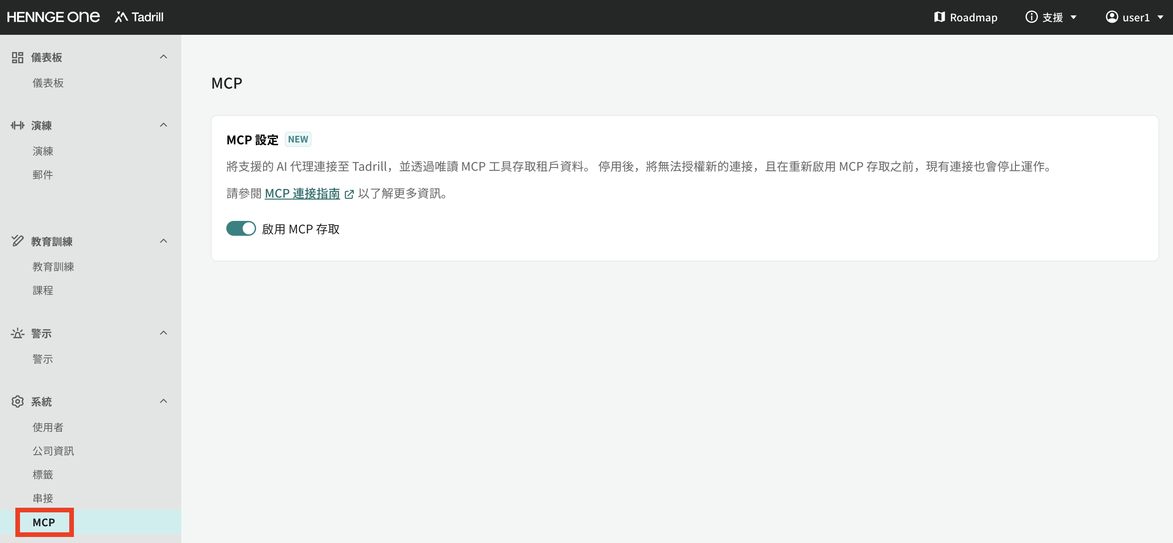The width and height of the screenshot is (1173, 543).
Task: Open the 公司資訊 page
Action: click(53, 451)
